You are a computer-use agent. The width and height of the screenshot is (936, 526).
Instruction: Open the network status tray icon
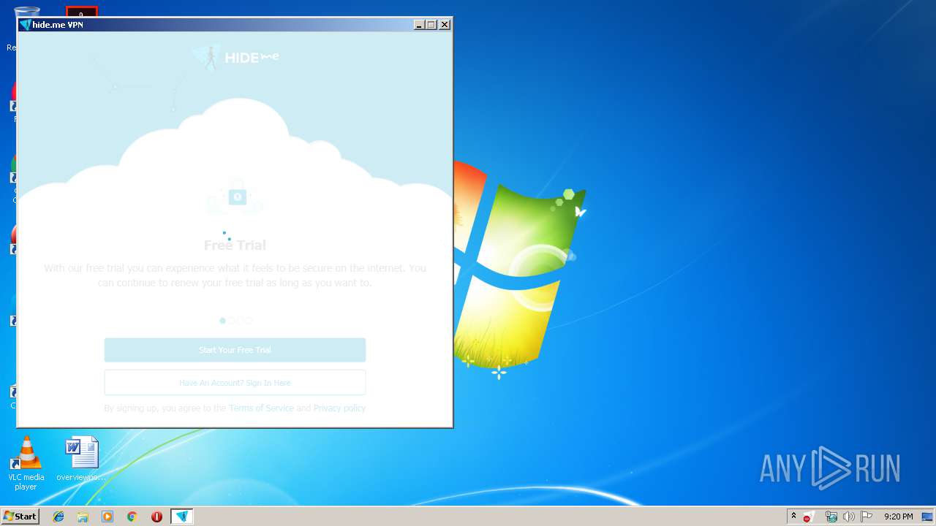click(x=831, y=517)
